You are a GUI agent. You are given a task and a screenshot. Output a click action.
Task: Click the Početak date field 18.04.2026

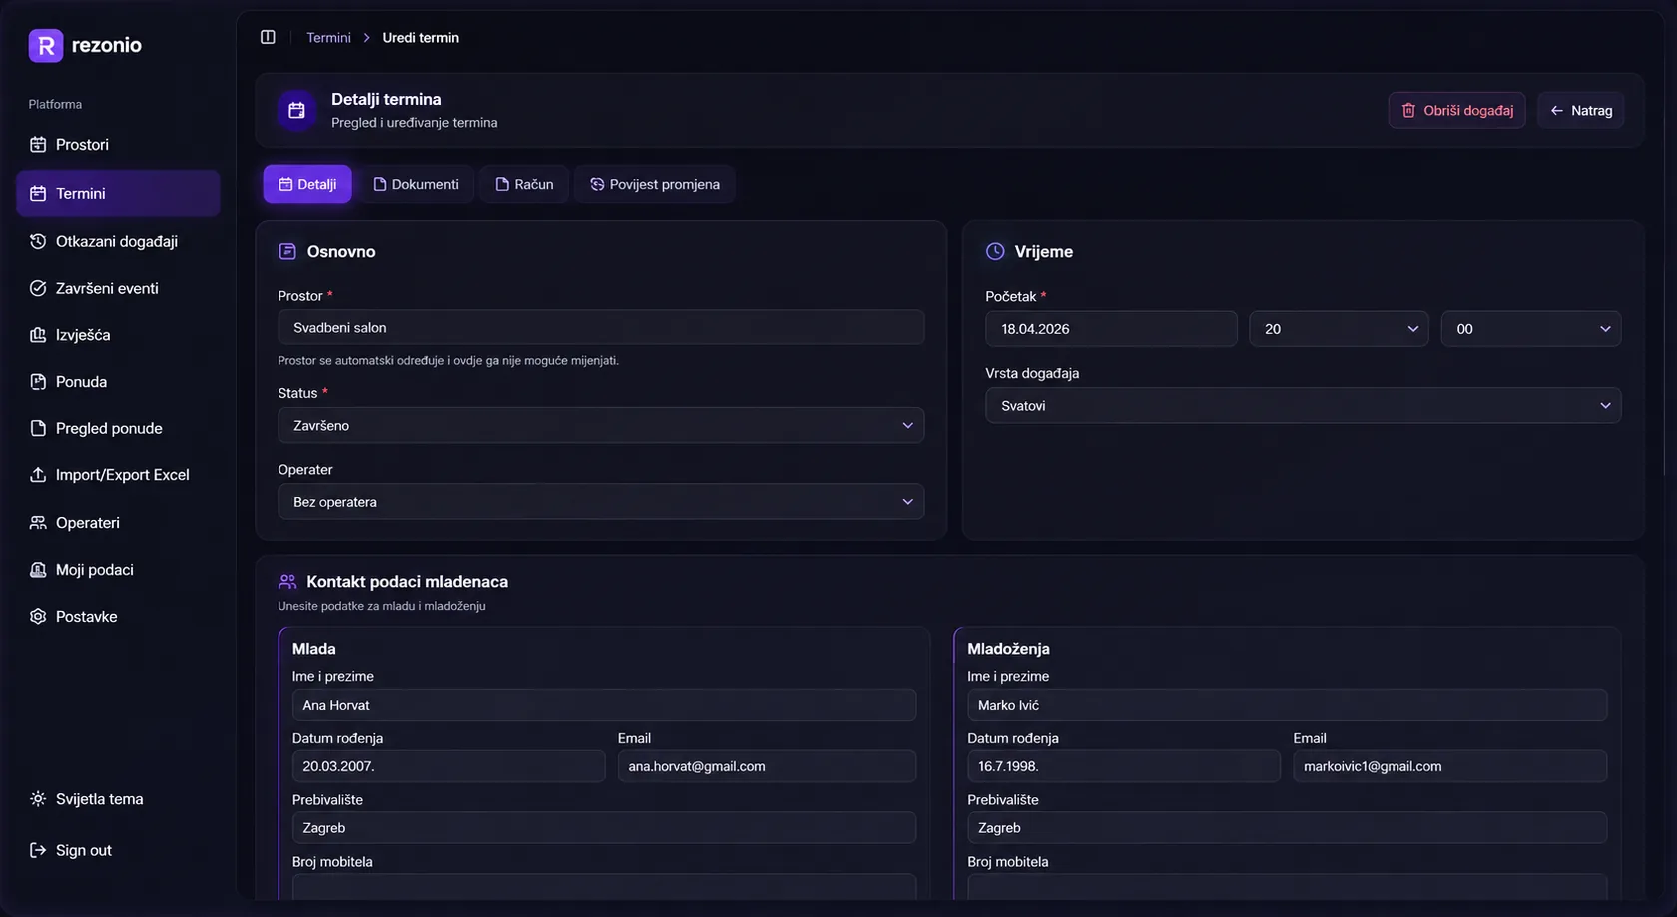point(1111,329)
